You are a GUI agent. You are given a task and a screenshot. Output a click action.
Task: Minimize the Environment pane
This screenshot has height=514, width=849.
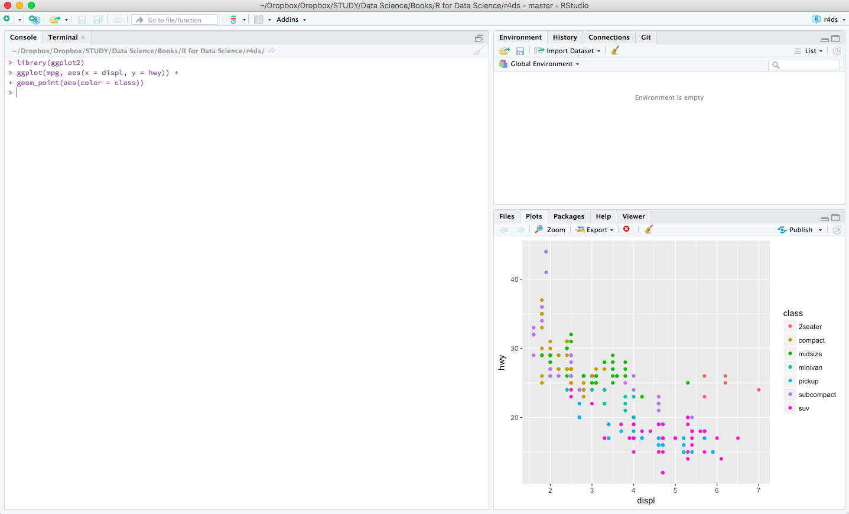(x=825, y=39)
